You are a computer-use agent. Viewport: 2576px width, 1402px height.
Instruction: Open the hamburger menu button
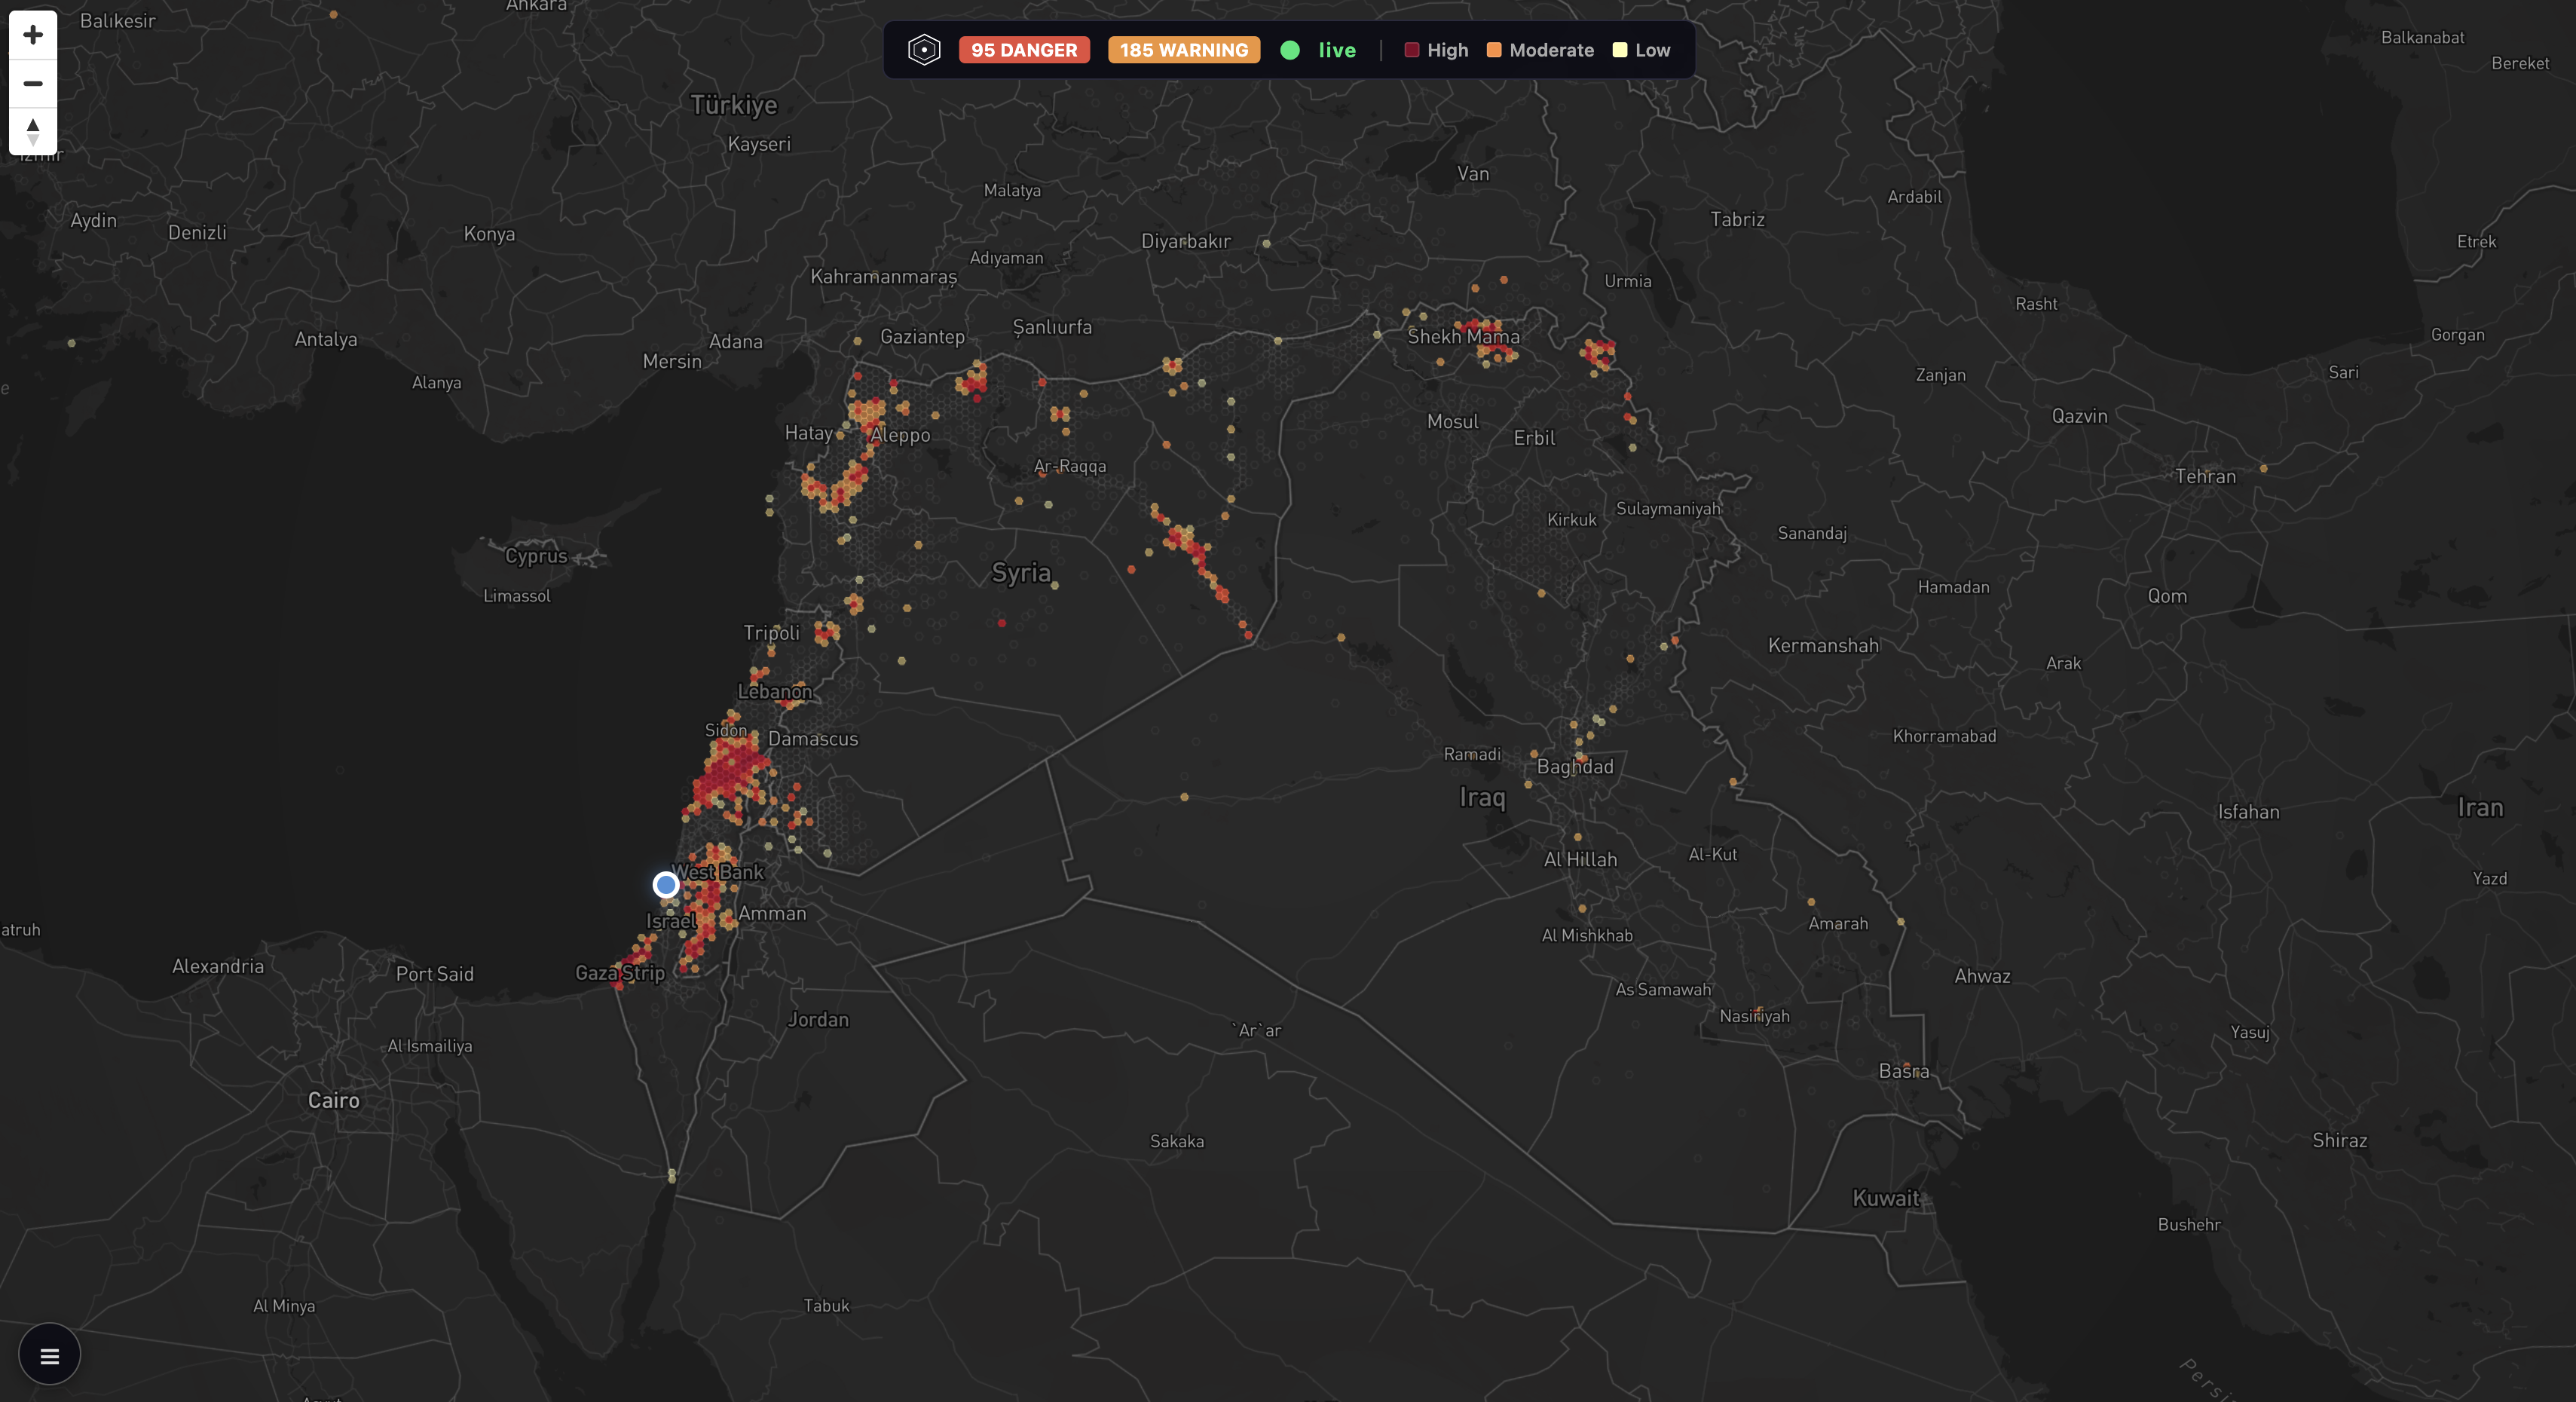[49, 1355]
